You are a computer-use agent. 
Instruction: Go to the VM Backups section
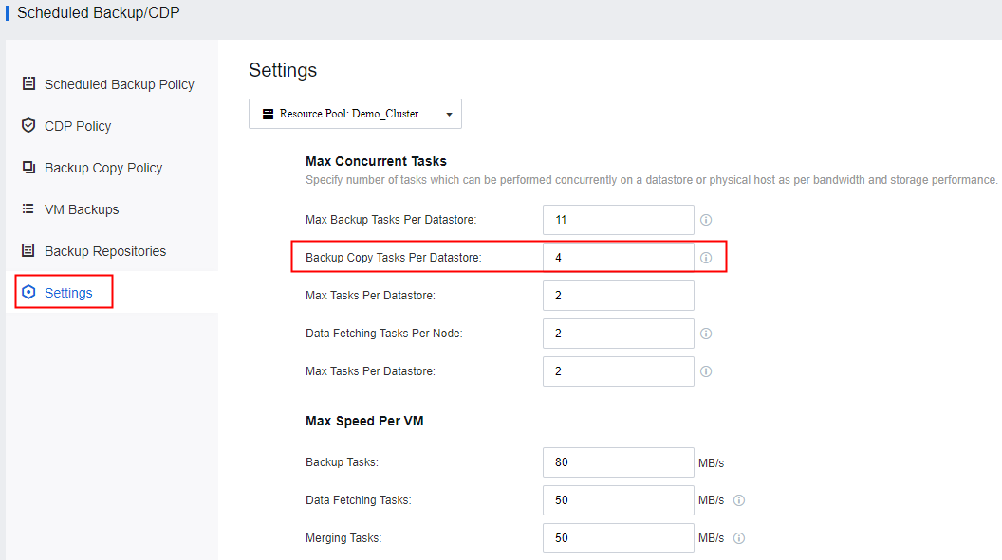coord(82,209)
